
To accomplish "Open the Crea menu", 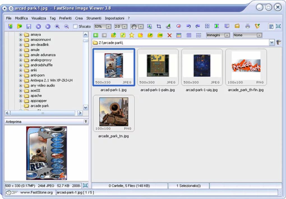I will (79, 18).
